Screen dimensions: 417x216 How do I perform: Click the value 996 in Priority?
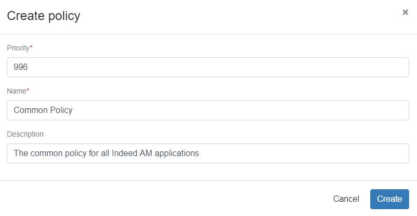pos(21,67)
